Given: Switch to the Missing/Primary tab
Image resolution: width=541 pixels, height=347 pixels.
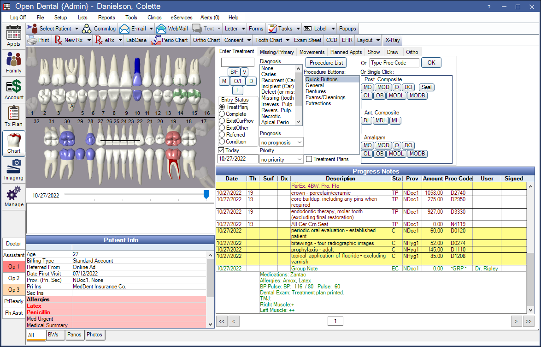Looking at the screenshot, I should click(276, 52).
